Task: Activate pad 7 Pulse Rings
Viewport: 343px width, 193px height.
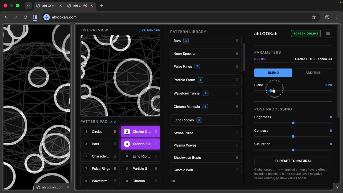Action: (100, 169)
